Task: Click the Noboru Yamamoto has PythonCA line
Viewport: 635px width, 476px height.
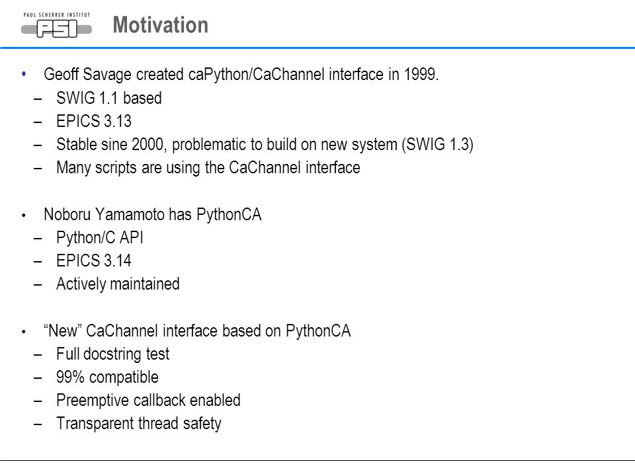Action: click(x=153, y=214)
